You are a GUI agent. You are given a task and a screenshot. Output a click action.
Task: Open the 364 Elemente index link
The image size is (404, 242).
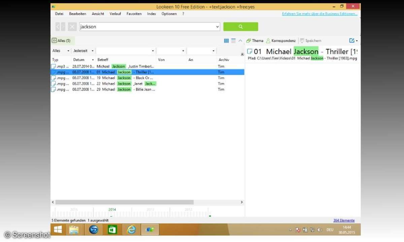tap(344, 220)
